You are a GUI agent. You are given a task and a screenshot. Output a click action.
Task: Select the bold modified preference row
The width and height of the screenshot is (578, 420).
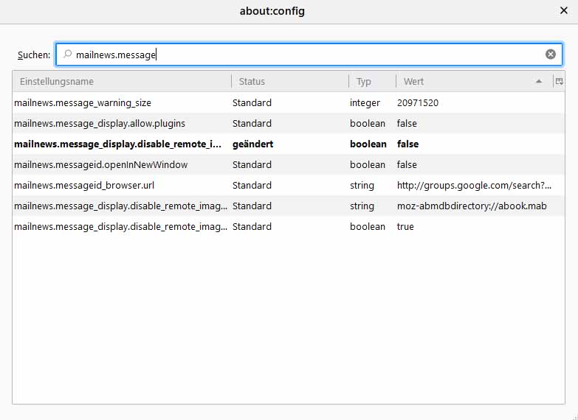click(118, 144)
